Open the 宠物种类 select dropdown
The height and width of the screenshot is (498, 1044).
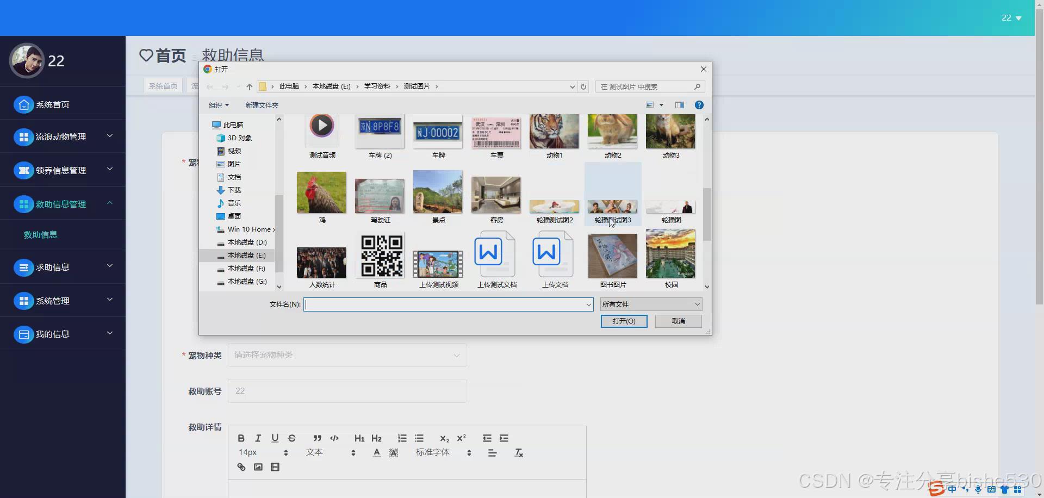(x=347, y=355)
